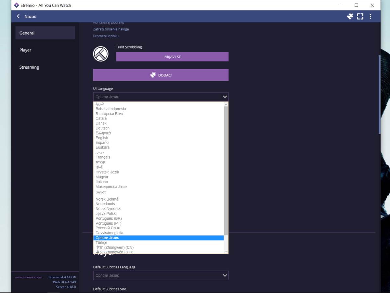Click the PRIJAVI SE Trakt button

point(172,57)
